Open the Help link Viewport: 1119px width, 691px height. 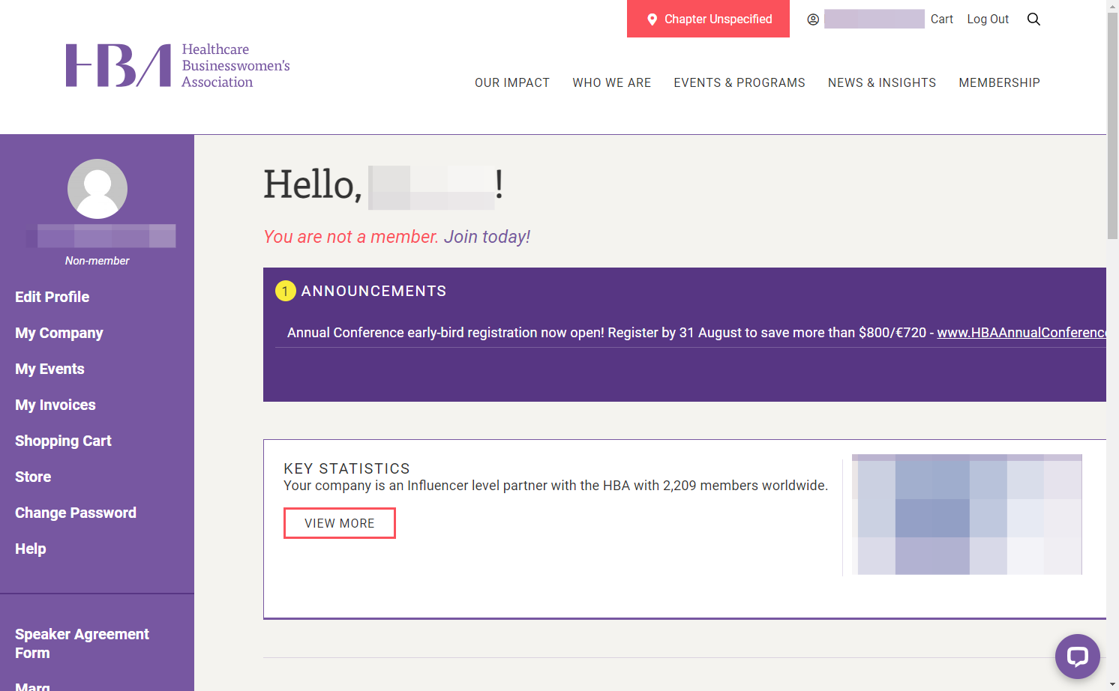tap(31, 549)
